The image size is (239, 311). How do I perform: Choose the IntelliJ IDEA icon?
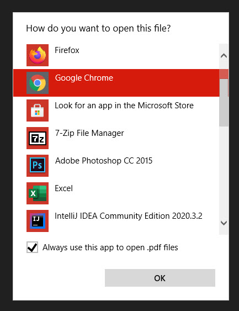[x=38, y=221]
